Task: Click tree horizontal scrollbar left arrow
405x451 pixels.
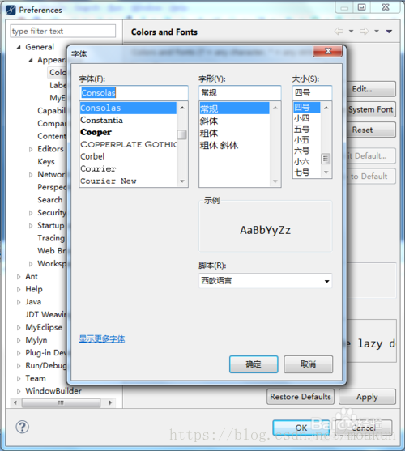Action: (x=15, y=402)
